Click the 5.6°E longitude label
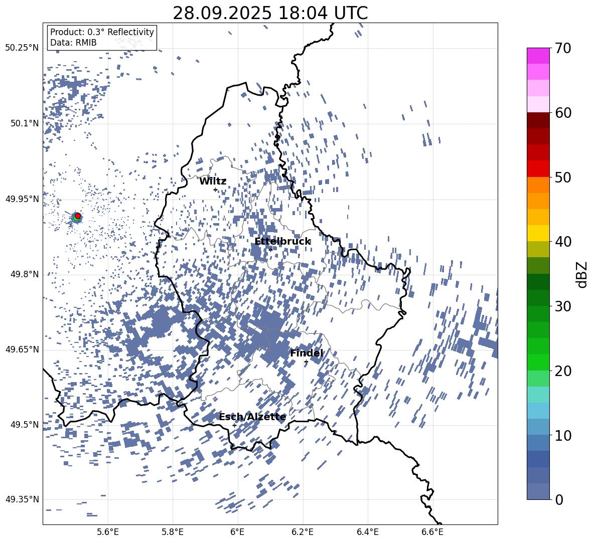The width and height of the screenshot is (594, 542). 108,532
